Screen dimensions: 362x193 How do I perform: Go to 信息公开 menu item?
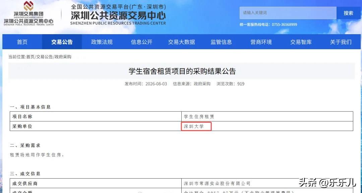point(141,42)
